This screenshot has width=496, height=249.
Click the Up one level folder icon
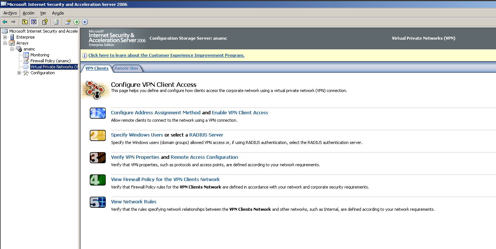pos(25,22)
